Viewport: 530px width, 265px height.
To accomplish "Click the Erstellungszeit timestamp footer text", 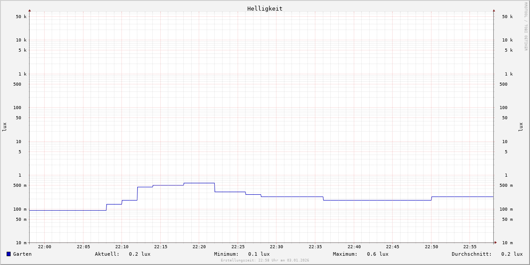I will pyautogui.click(x=265, y=261).
